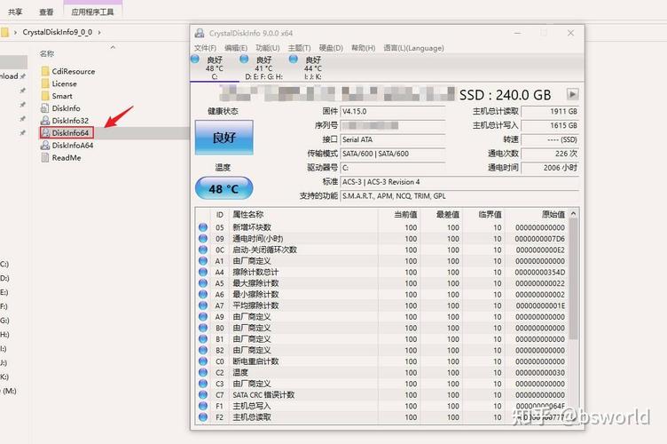The image size is (667, 444).
Task: Select the DiskInfo32 executable icon
Action: pyautogui.click(x=45, y=121)
